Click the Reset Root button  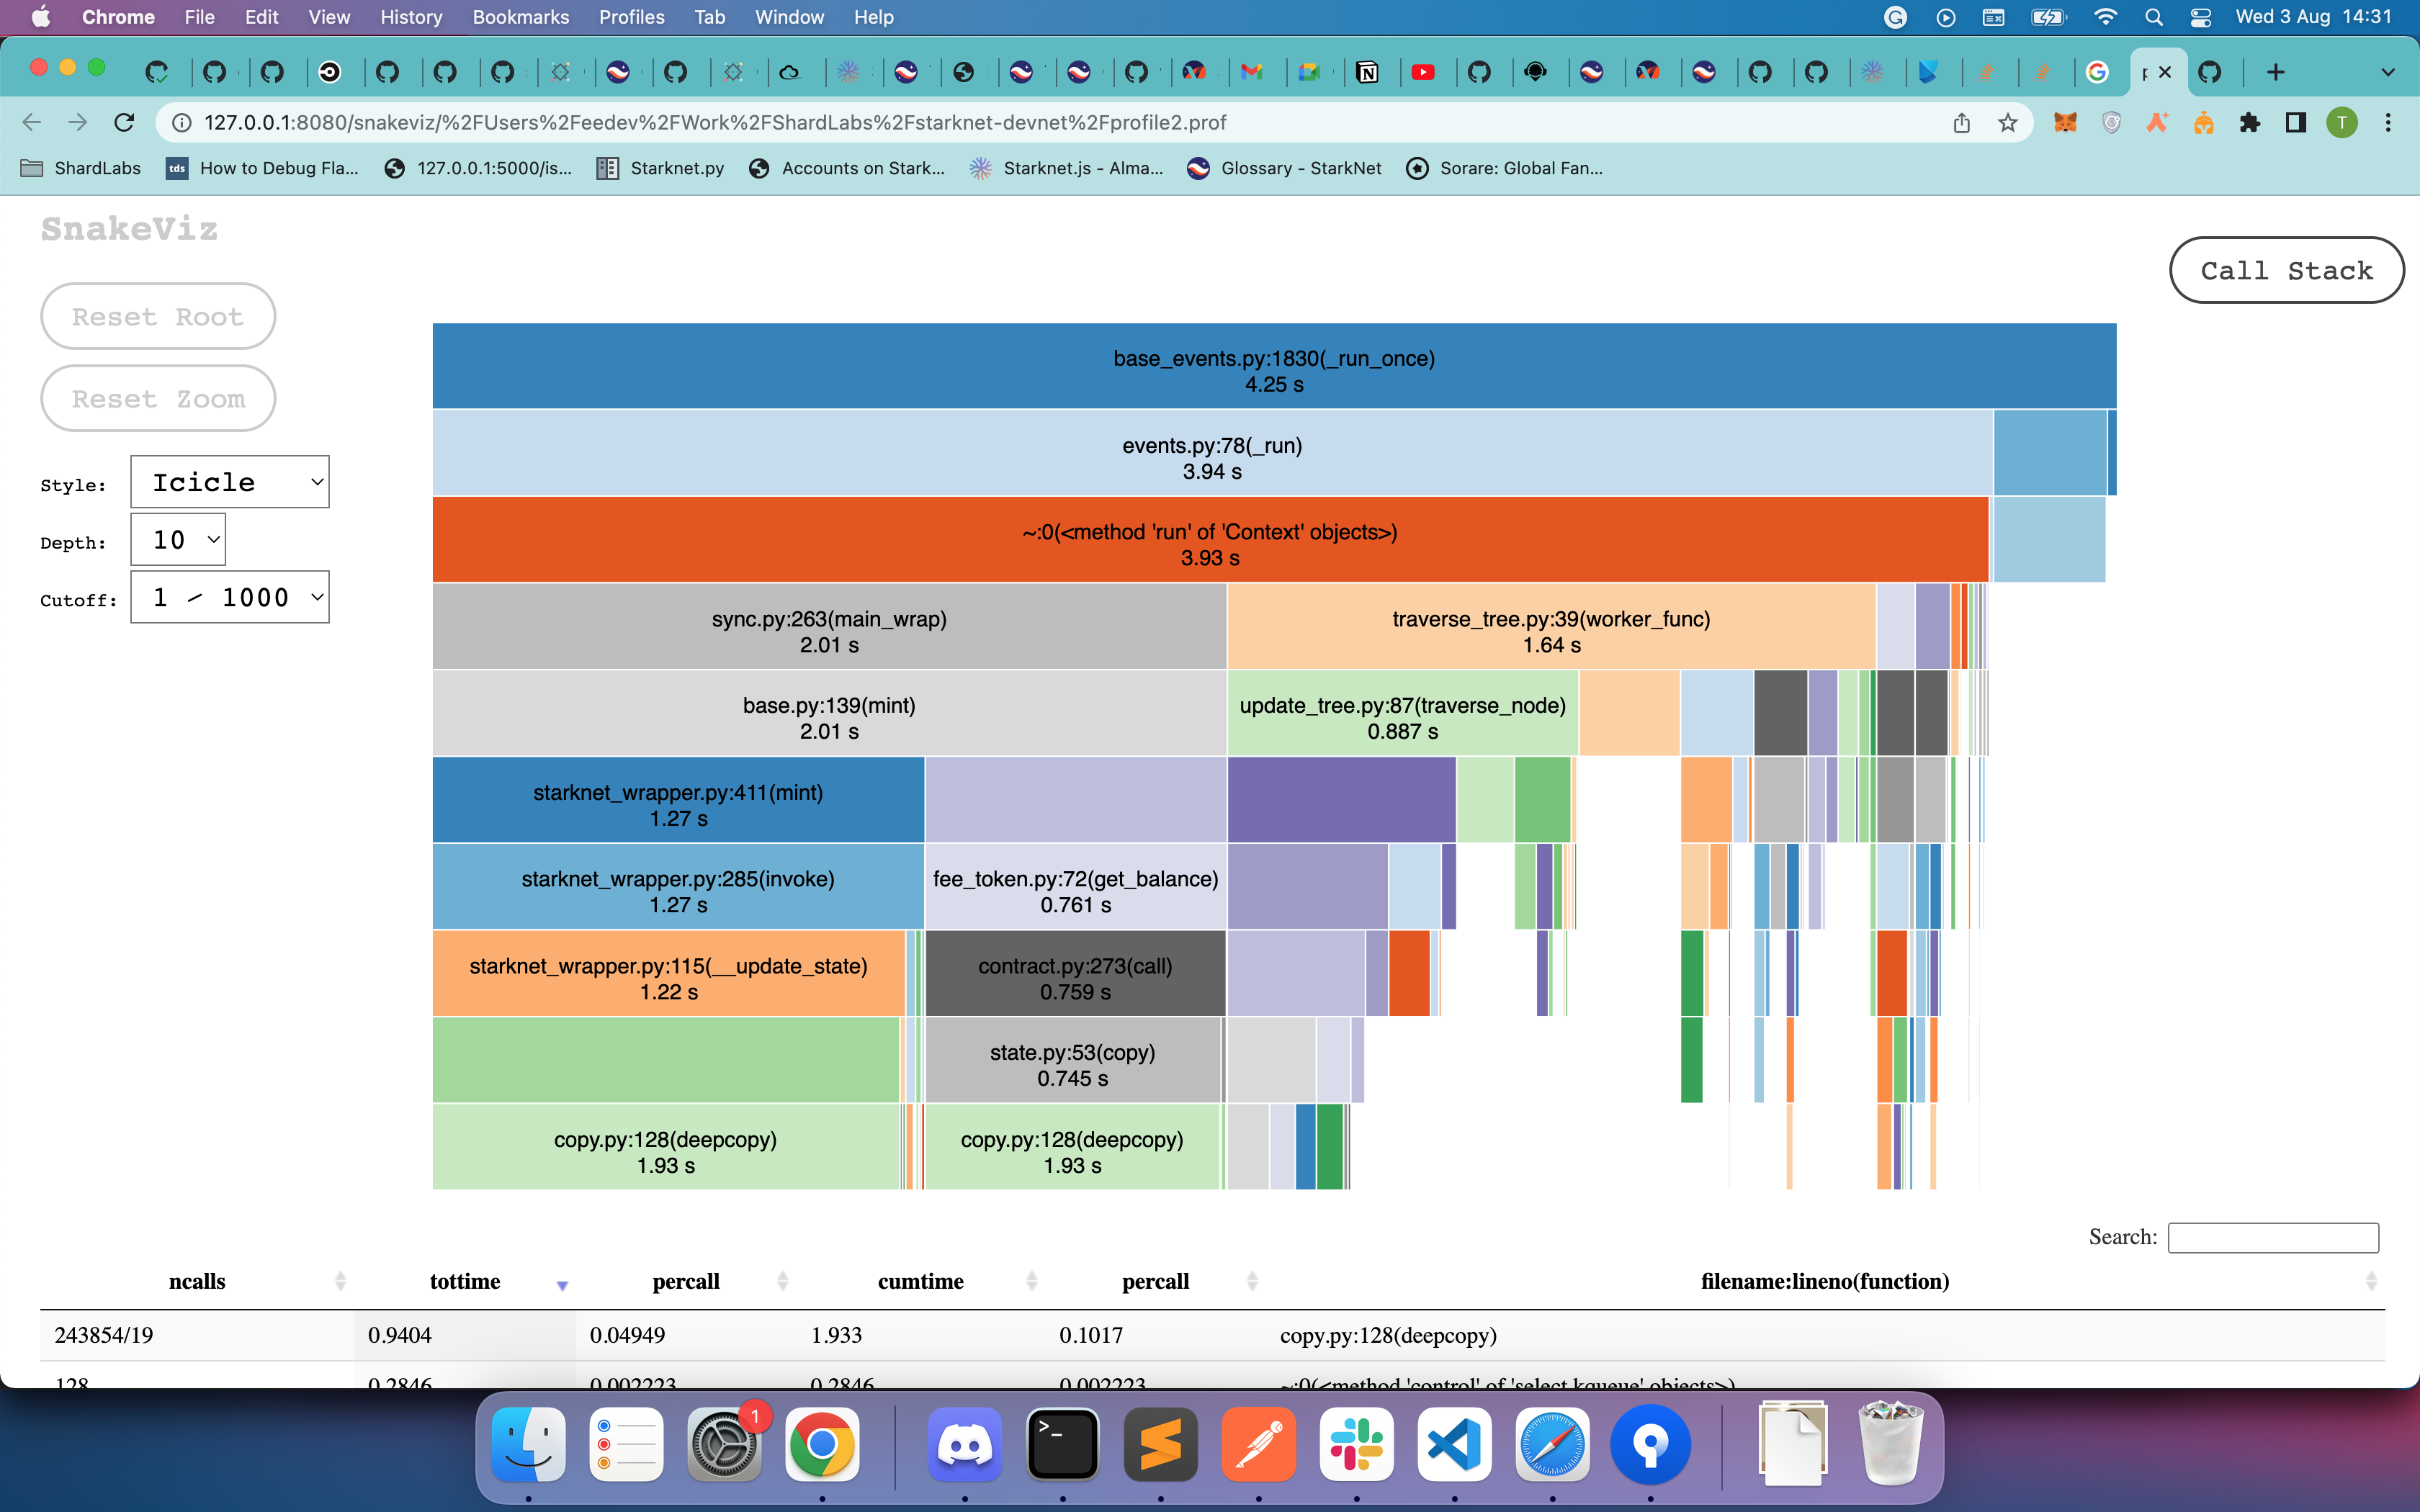pyautogui.click(x=157, y=316)
